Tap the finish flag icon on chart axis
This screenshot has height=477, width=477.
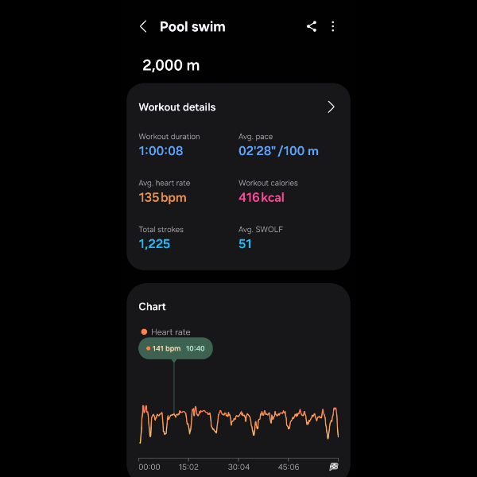[334, 467]
